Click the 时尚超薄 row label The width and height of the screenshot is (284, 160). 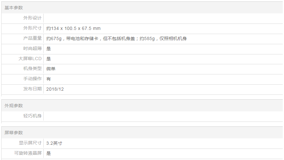pyautogui.click(x=32, y=49)
